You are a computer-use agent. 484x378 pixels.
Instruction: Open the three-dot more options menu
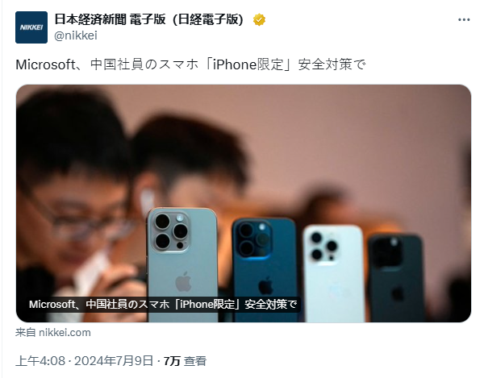(x=464, y=20)
